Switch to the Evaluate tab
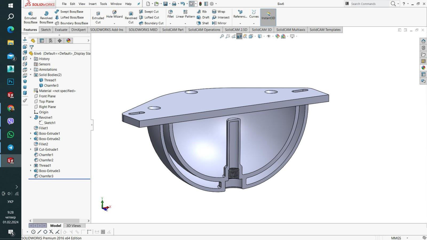Screen dimensions: 427x240 pos(61,30)
